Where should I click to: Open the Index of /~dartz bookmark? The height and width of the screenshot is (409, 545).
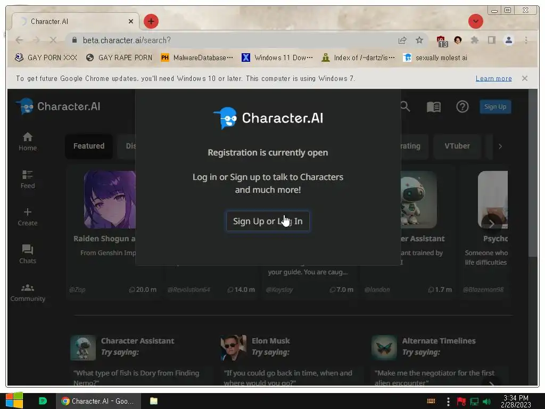coord(358,58)
